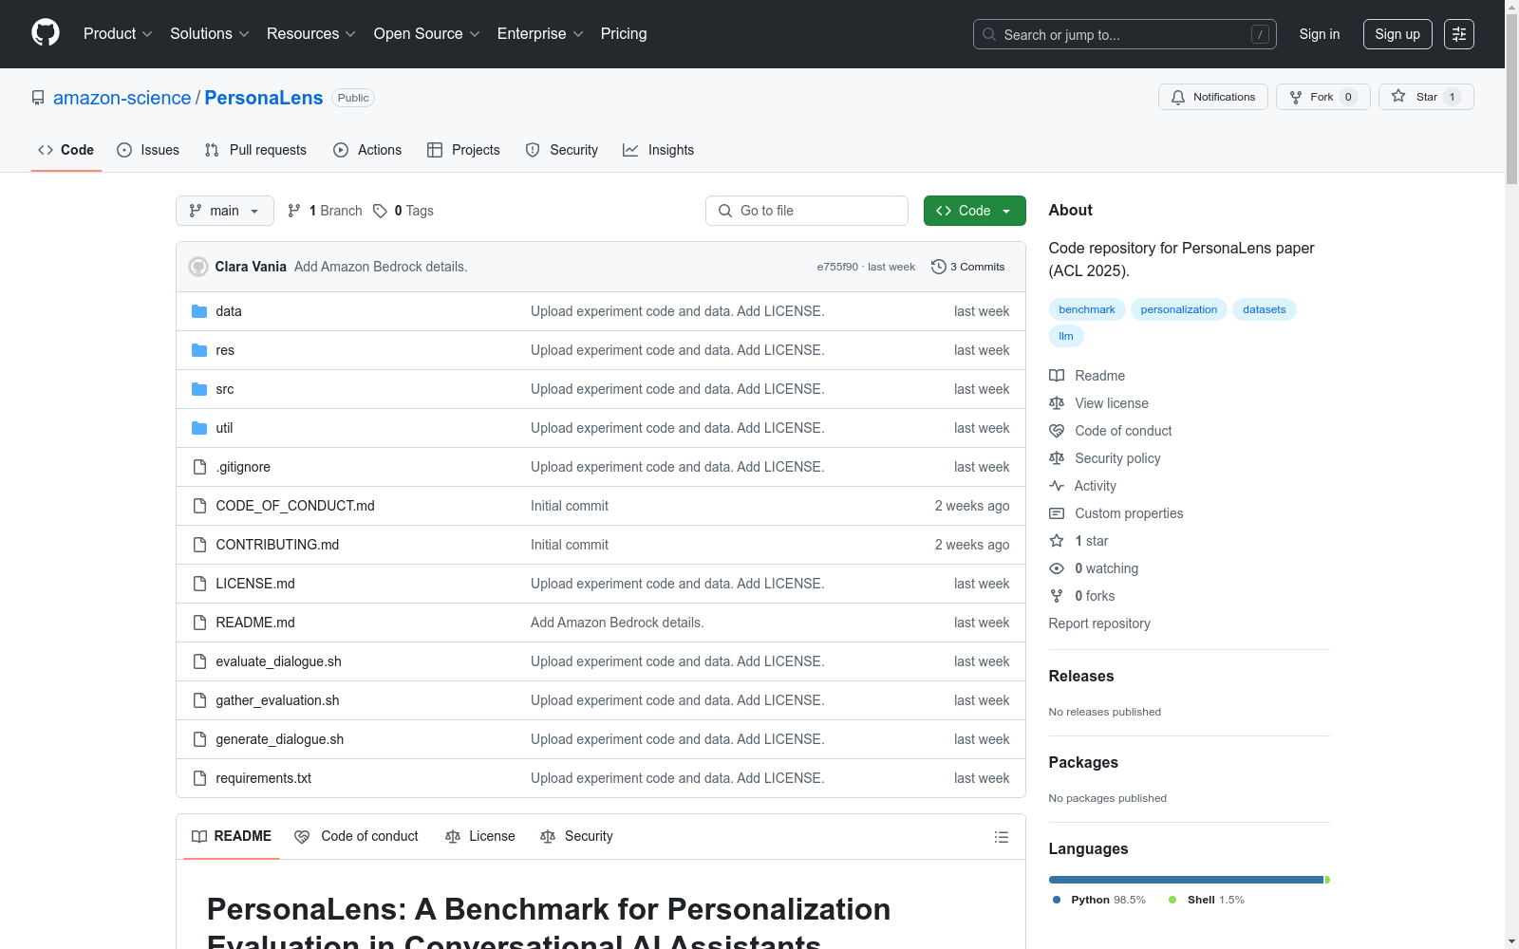The image size is (1519, 949).
Task: Select the llm topic tag
Action: point(1066,336)
